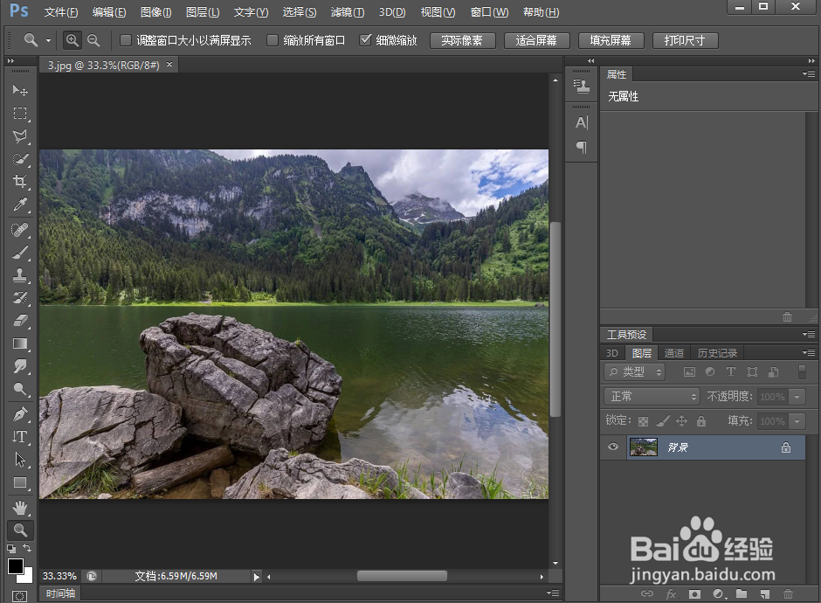This screenshot has width=821, height=603.
Task: Select the Crop tool
Action: coord(20,181)
